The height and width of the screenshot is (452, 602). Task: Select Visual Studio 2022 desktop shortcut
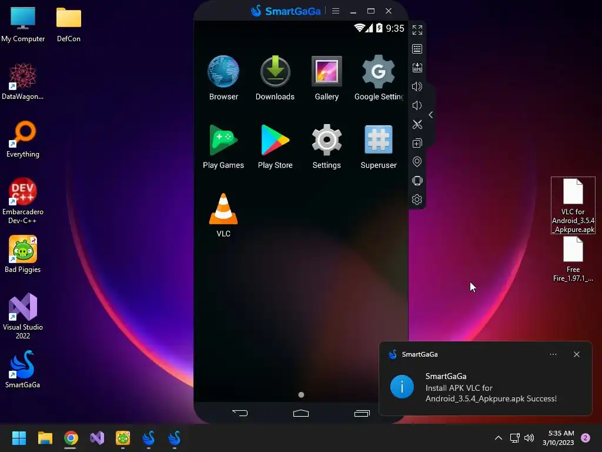click(x=23, y=316)
